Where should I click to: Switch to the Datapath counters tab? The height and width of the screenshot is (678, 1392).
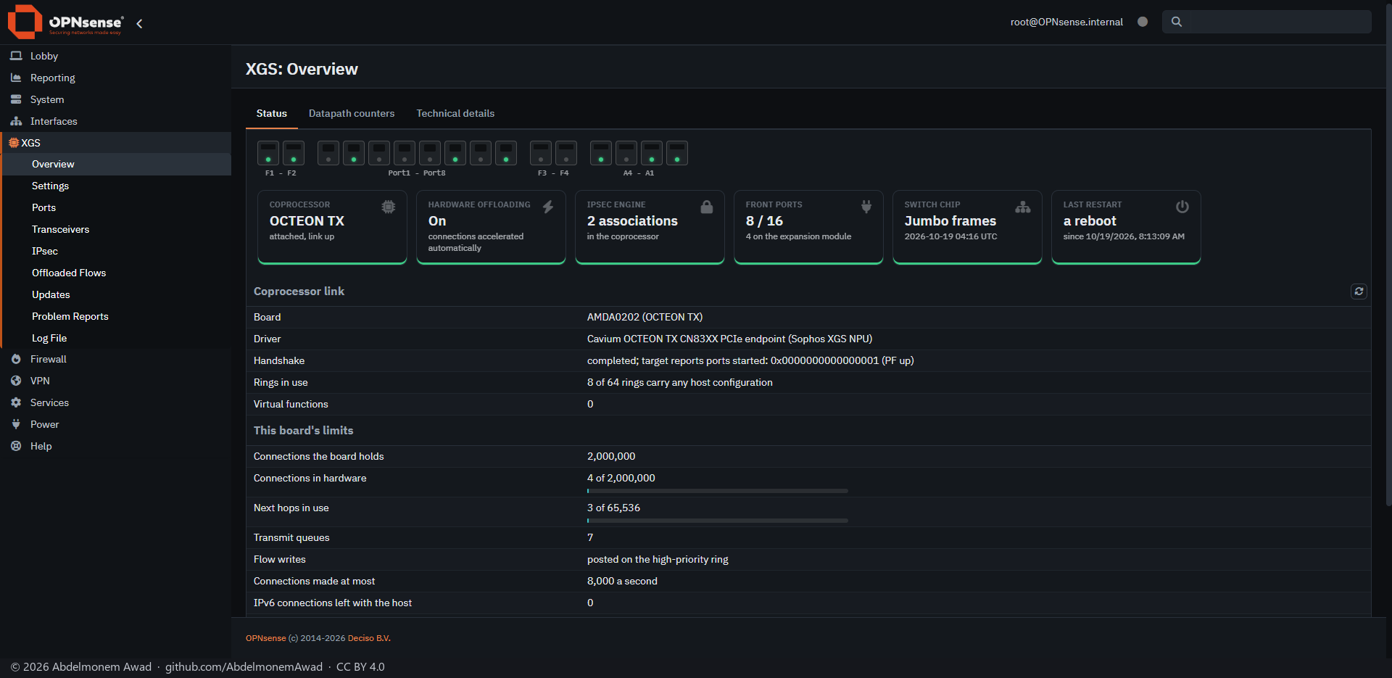[352, 113]
